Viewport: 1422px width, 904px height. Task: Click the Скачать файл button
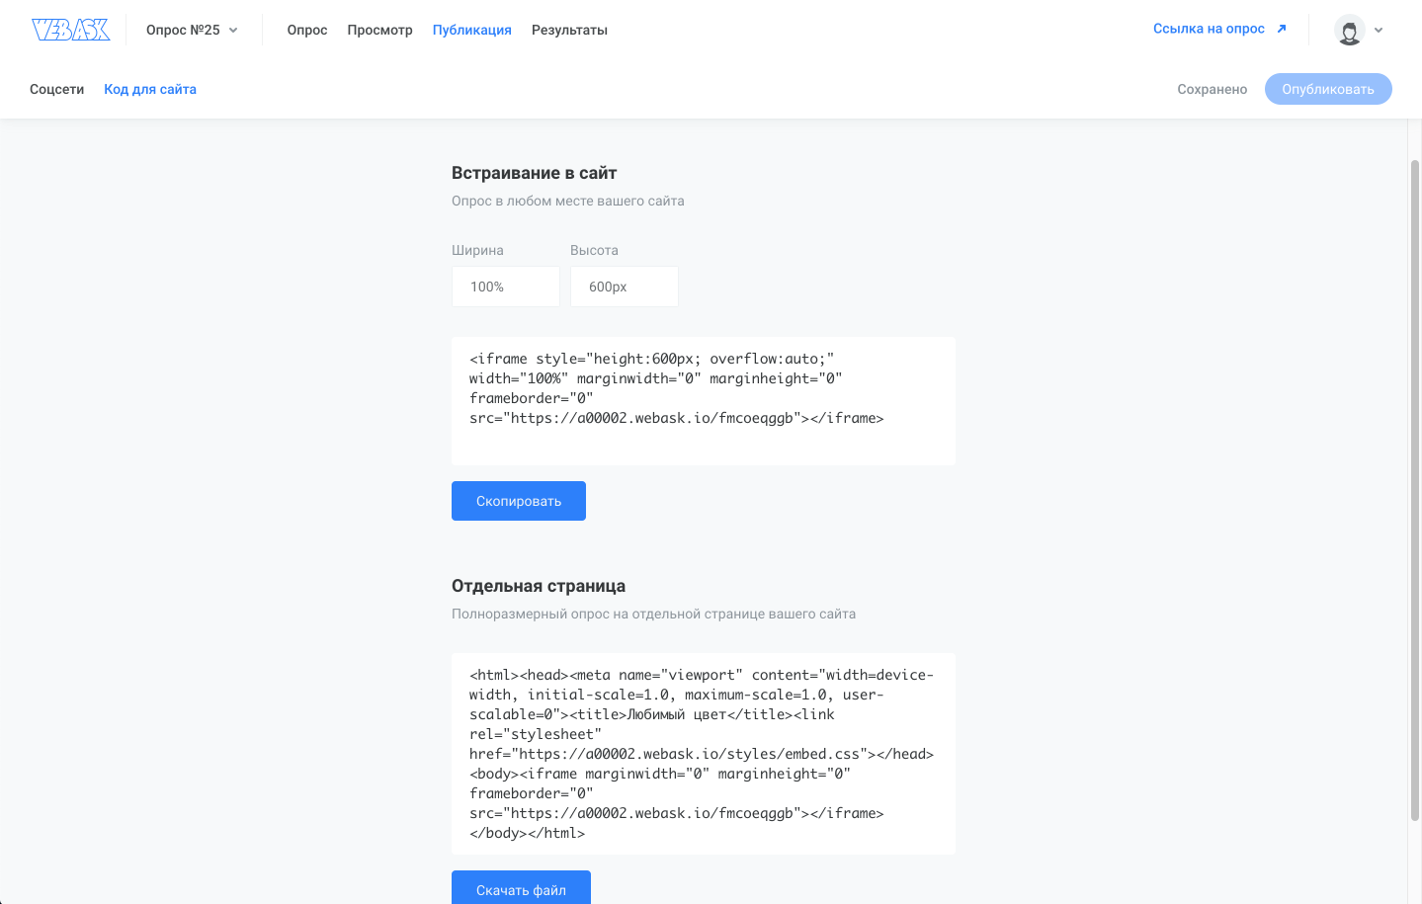521,888
